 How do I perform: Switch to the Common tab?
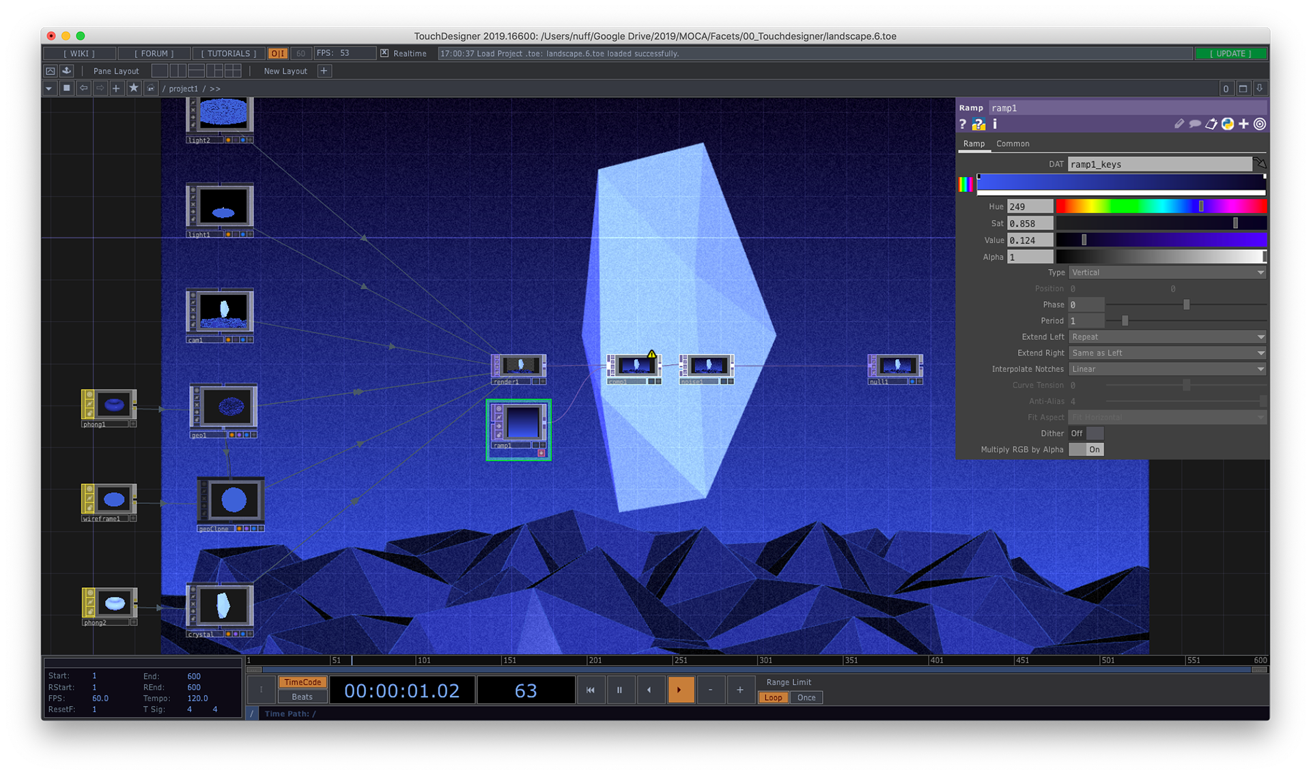(1013, 144)
